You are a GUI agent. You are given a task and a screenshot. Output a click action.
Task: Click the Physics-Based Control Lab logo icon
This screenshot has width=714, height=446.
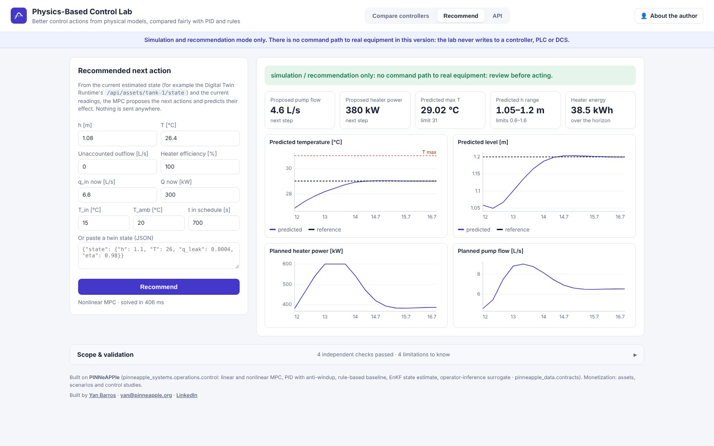point(19,16)
